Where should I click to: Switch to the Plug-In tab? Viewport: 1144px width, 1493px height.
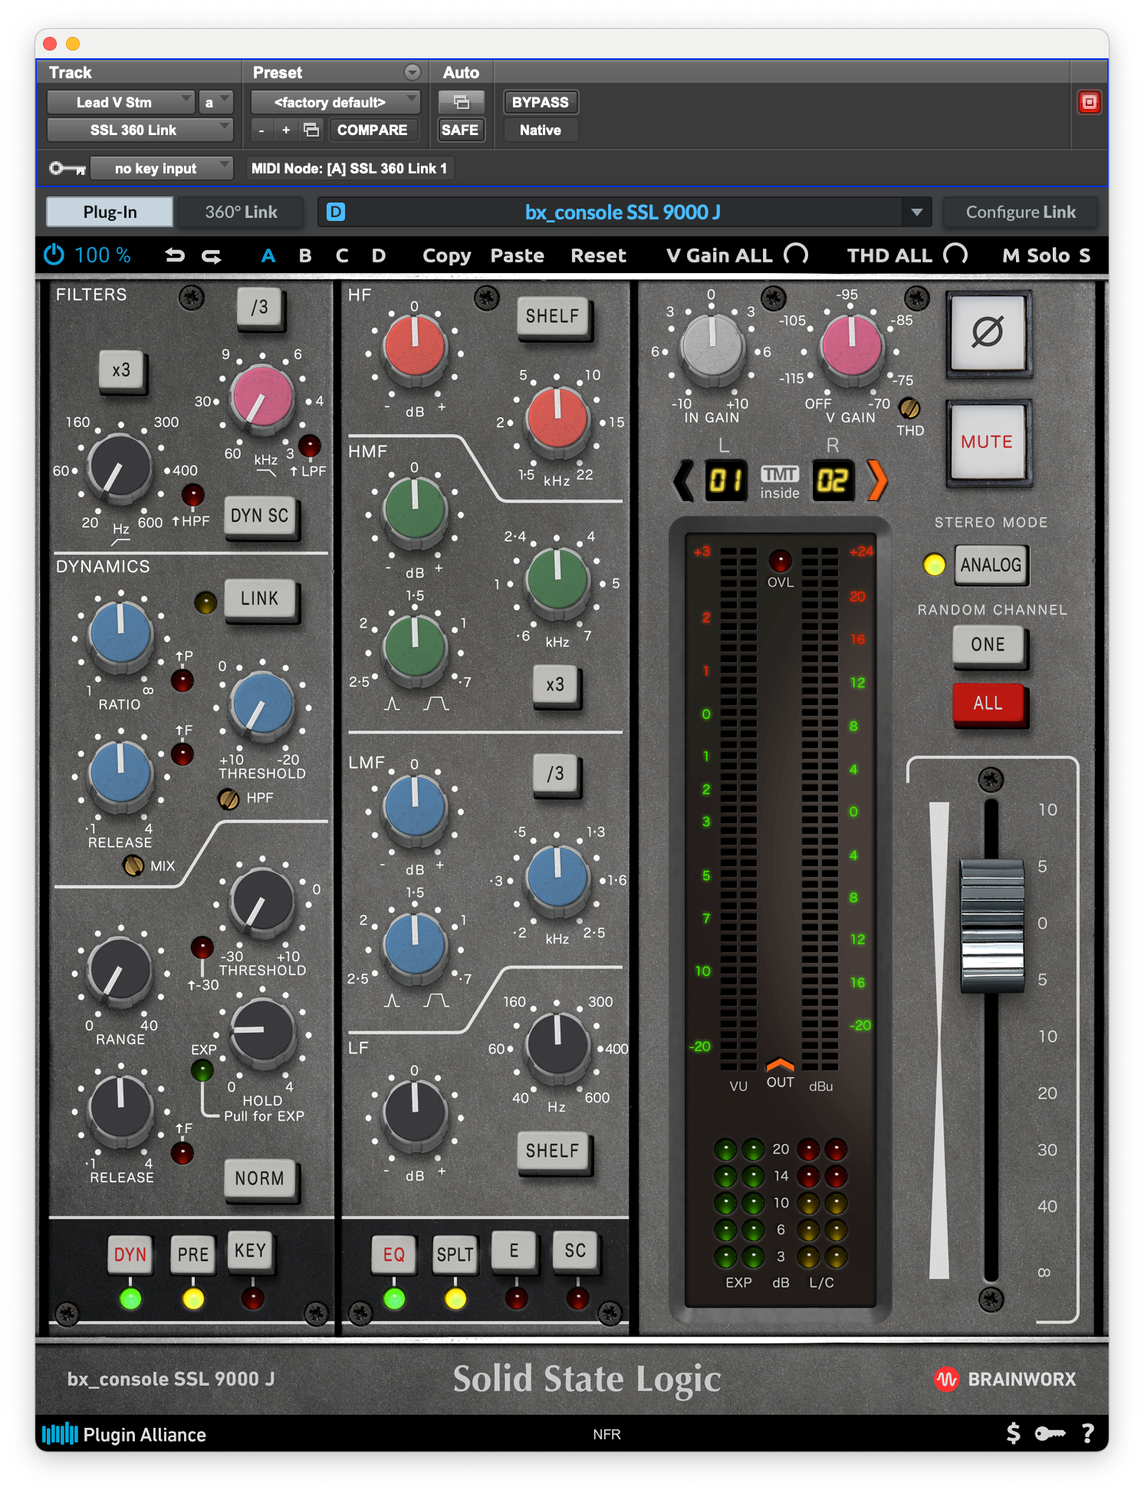110,212
